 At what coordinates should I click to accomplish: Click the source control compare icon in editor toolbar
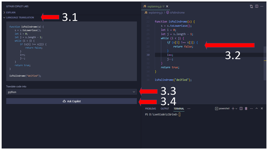251,6
